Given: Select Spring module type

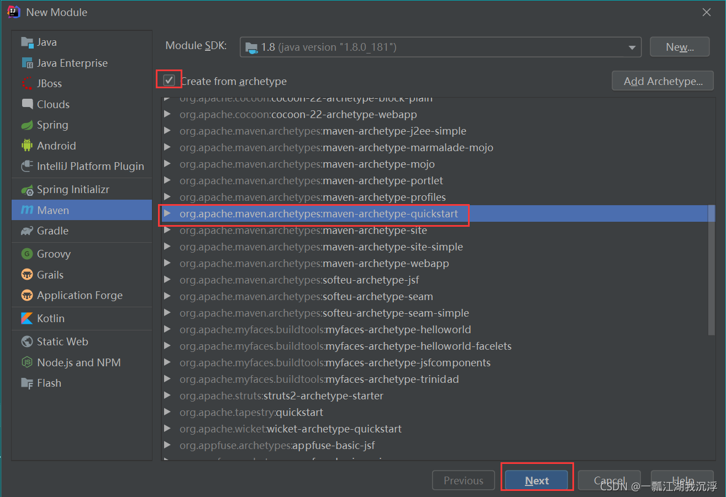Looking at the screenshot, I should coord(82,125).
